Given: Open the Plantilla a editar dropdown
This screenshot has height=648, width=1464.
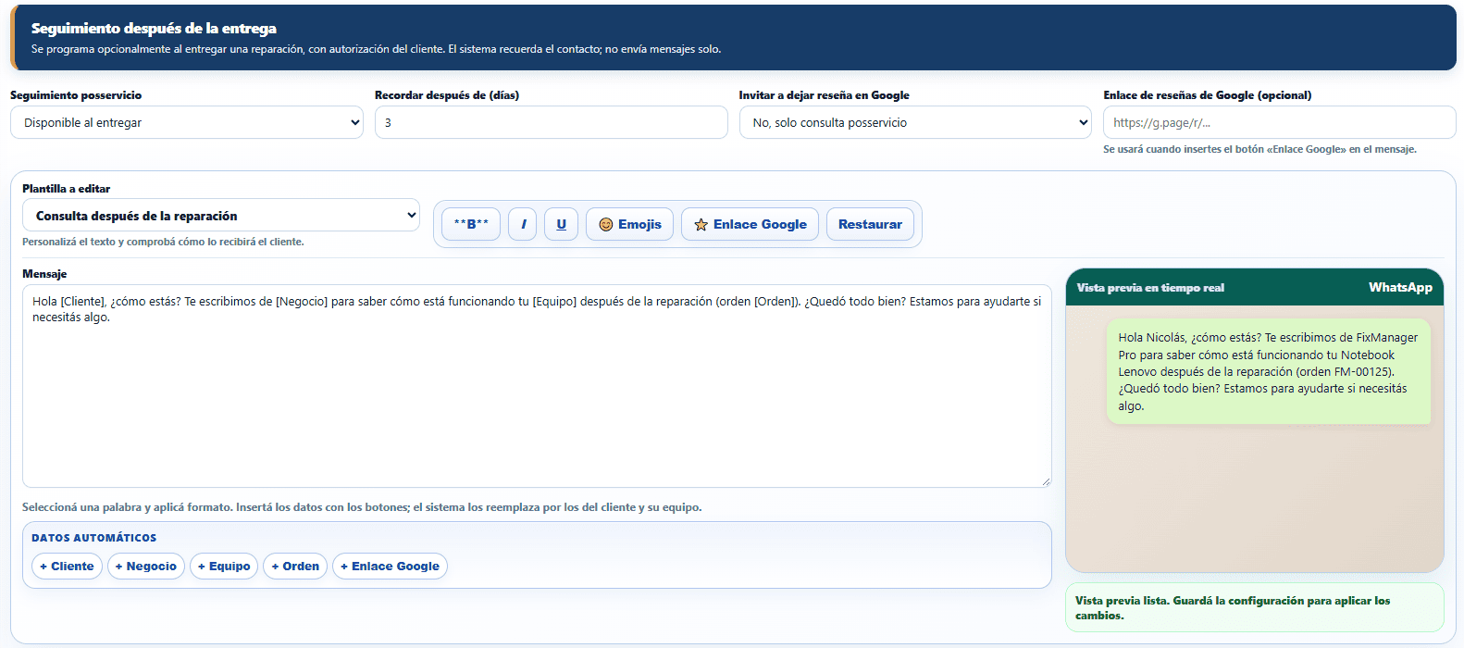Looking at the screenshot, I should [220, 215].
